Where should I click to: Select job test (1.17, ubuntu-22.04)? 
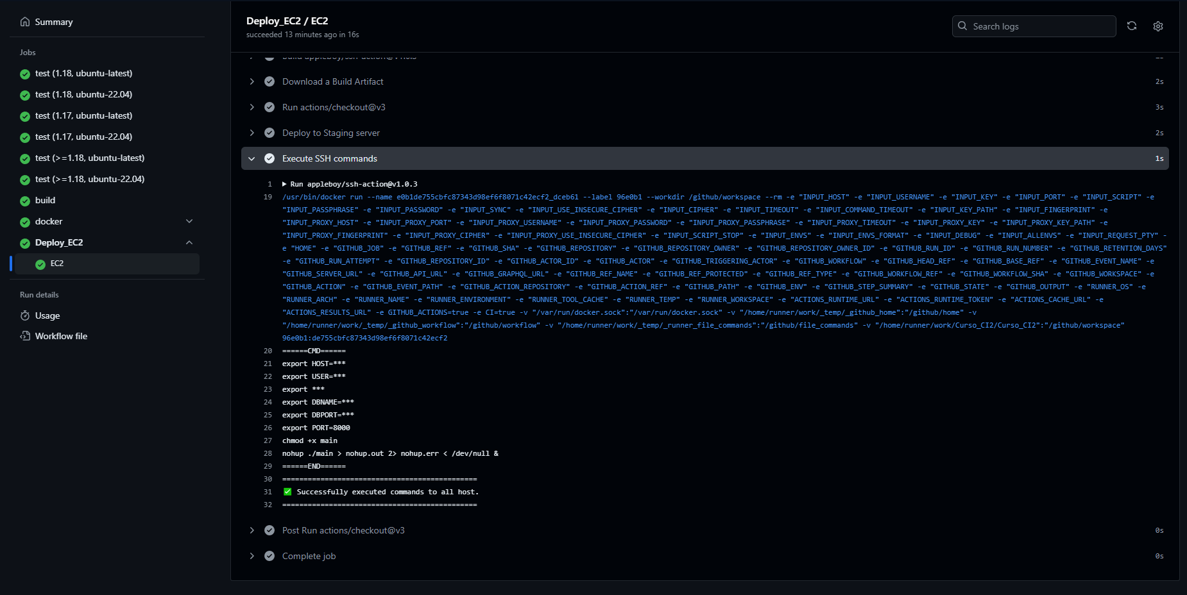[83, 137]
